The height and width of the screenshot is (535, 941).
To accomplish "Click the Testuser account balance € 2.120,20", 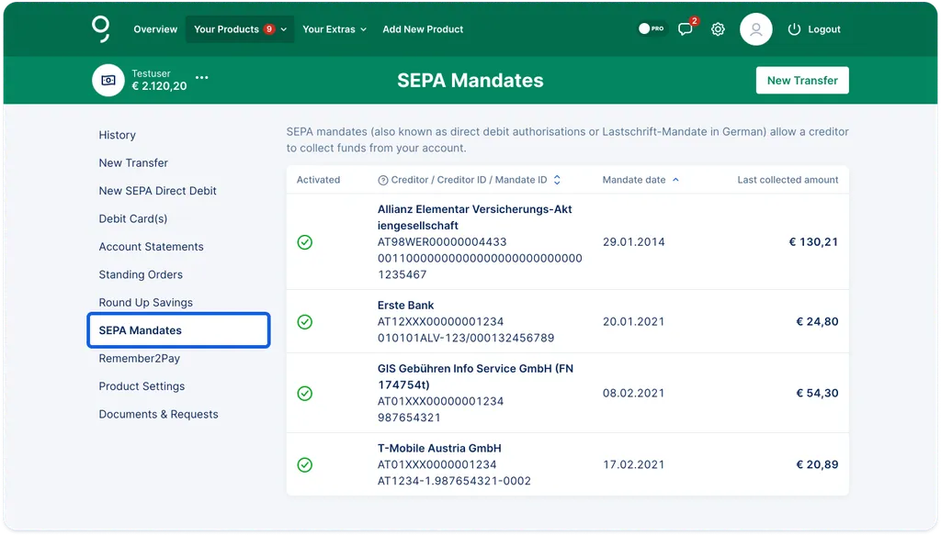I will pos(159,86).
